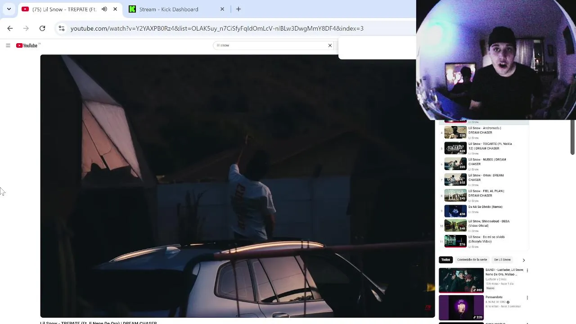
Task: Open a new browser tab
Action: [238, 9]
